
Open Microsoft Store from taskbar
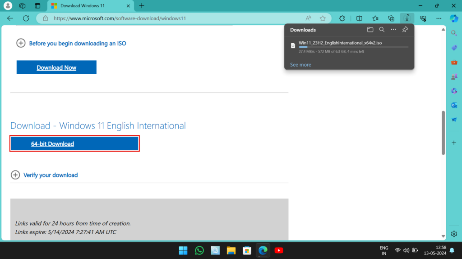247,250
